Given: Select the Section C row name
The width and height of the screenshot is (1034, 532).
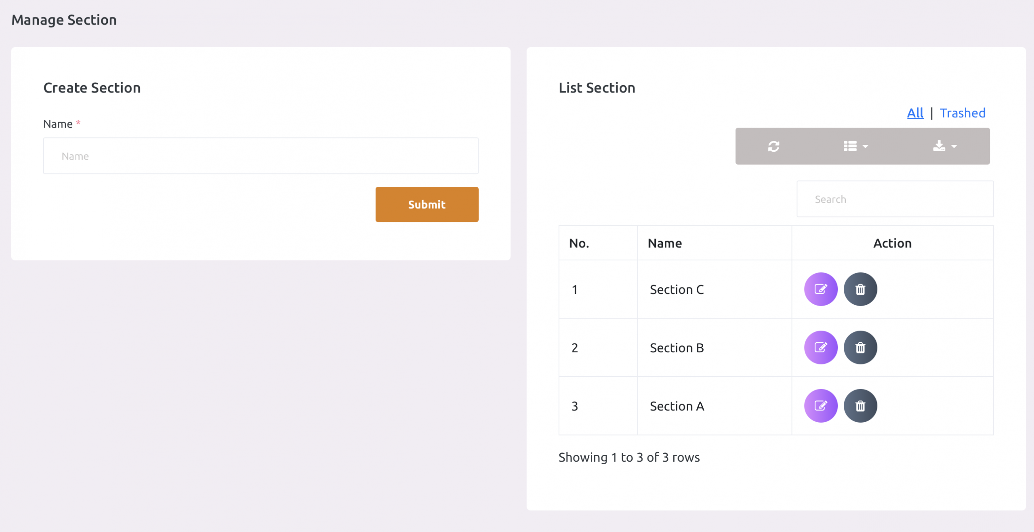Looking at the screenshot, I should [x=677, y=289].
